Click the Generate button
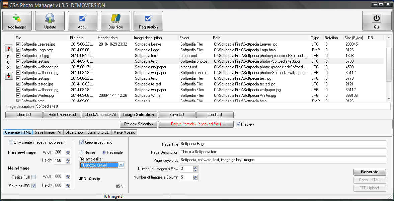The width and height of the screenshot is (394, 201). pyautogui.click(x=370, y=172)
